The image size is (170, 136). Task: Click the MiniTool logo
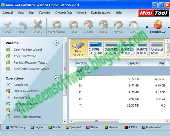[x=154, y=13]
